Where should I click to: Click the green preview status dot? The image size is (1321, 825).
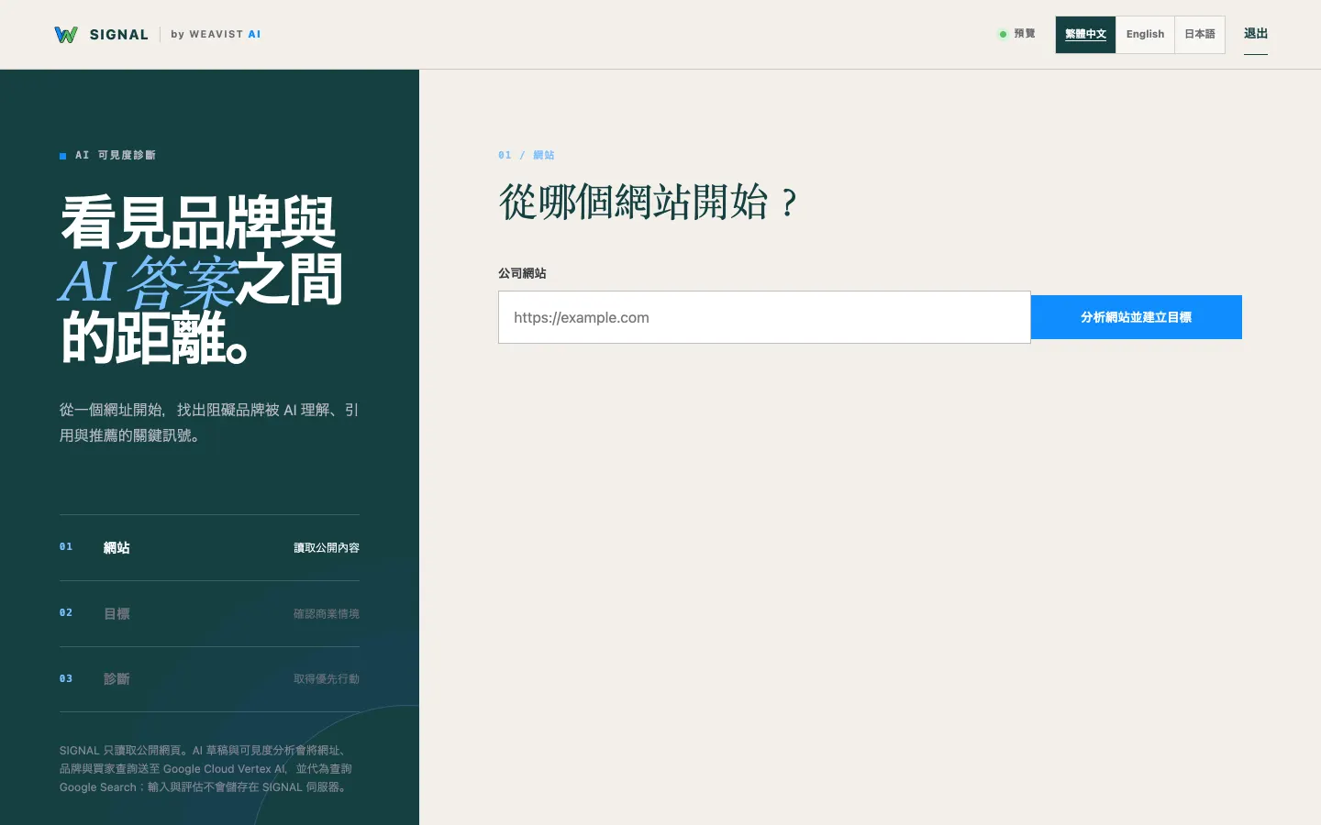1003,34
